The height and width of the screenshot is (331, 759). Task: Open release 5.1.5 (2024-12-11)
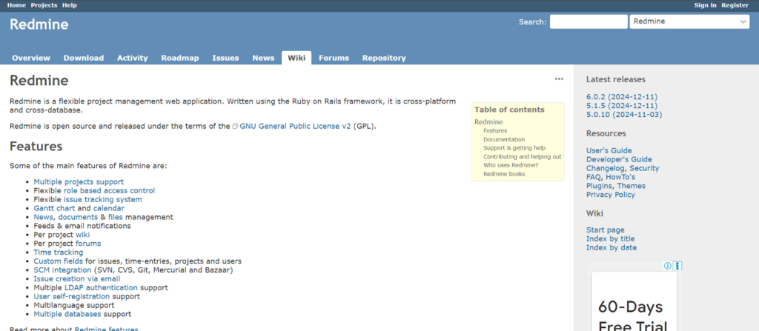(622, 105)
